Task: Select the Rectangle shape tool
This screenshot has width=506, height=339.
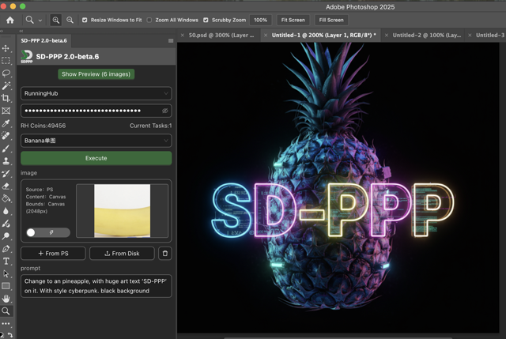Action: point(6,286)
